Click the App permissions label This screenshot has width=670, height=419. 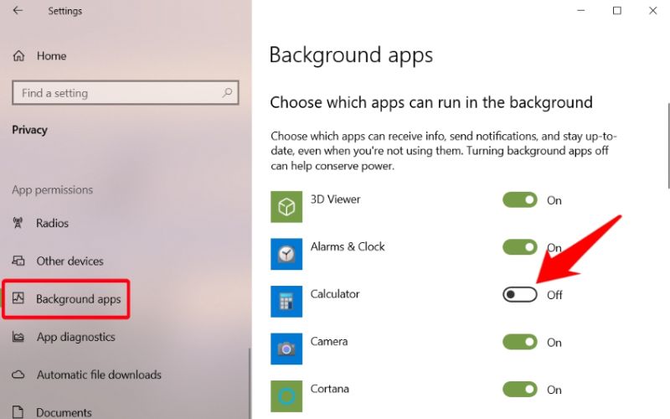52,190
